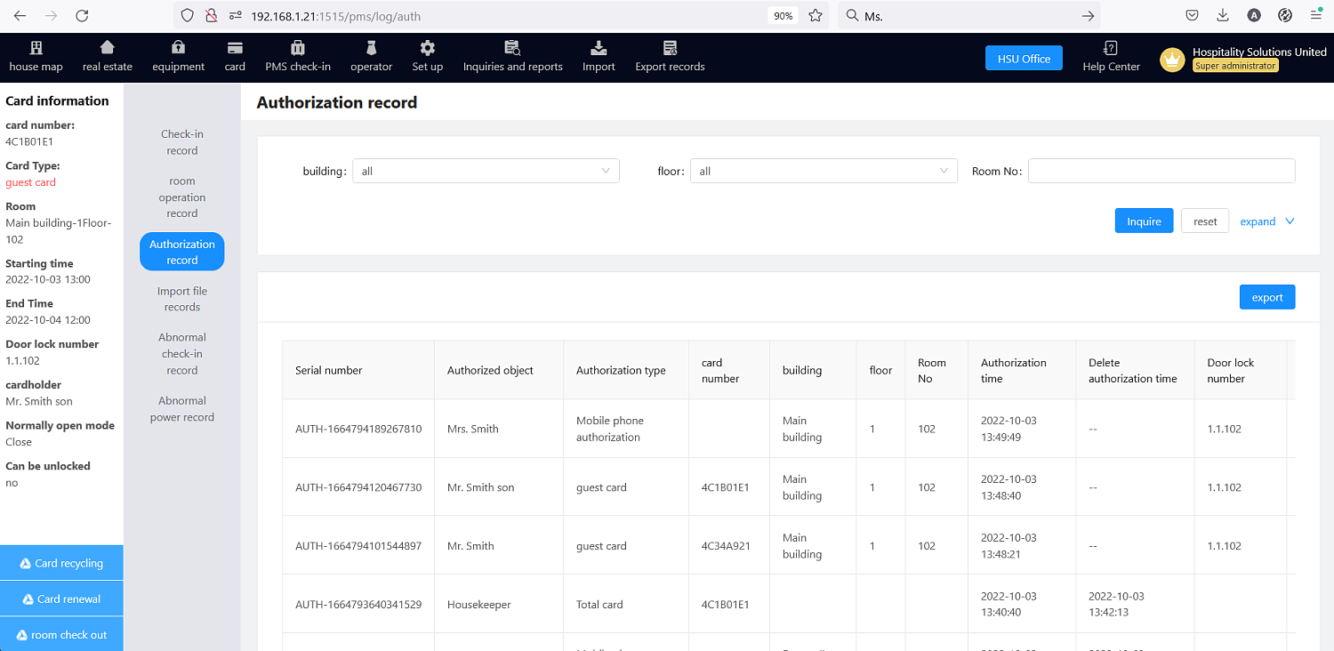Click the room check out button
Screen dimensions: 1334x651
pyautogui.click(x=61, y=635)
